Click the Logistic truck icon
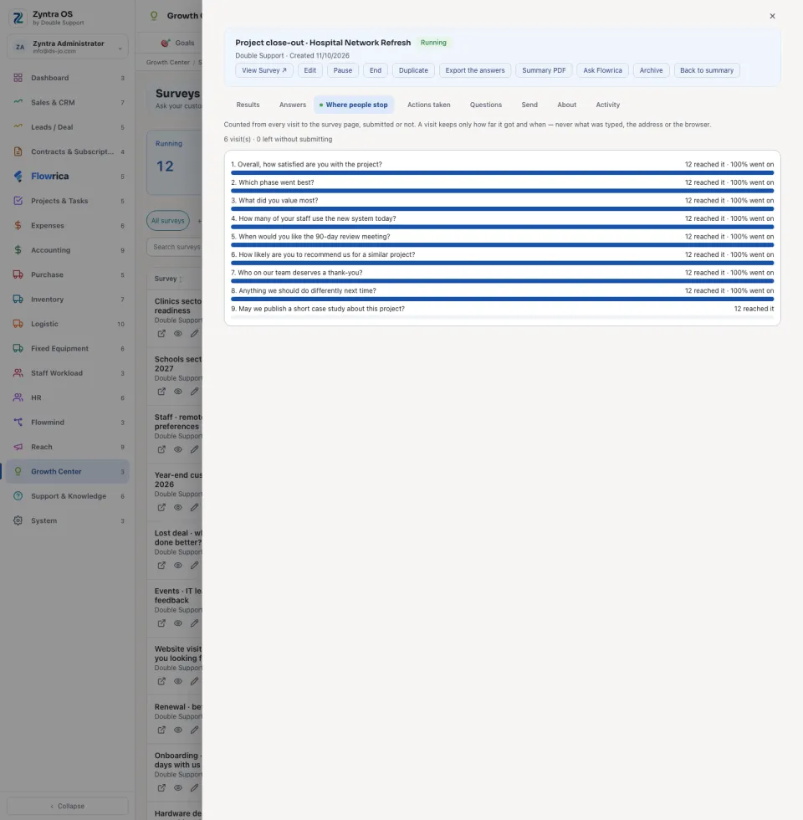This screenshot has width=803, height=820. [x=18, y=324]
